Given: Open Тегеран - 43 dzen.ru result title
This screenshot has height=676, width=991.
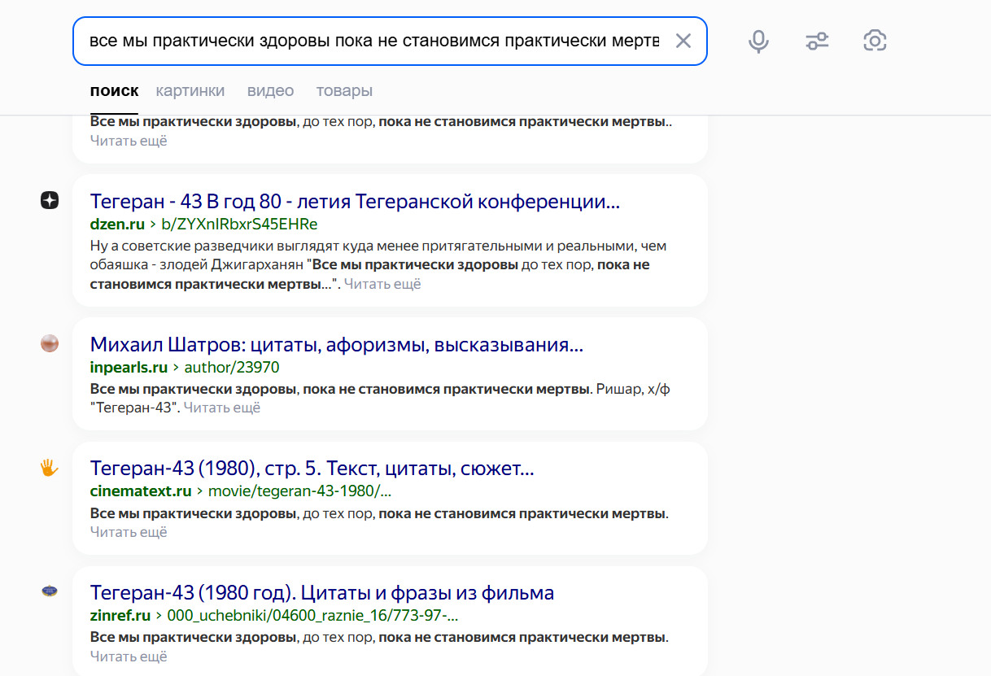Looking at the screenshot, I should click(355, 202).
